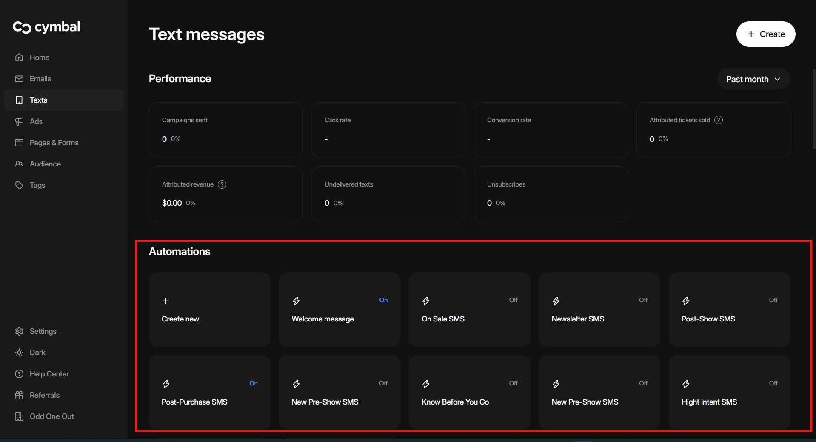Toggle the On status of Post-Purchase SMS
The image size is (816, 442).
[253, 383]
